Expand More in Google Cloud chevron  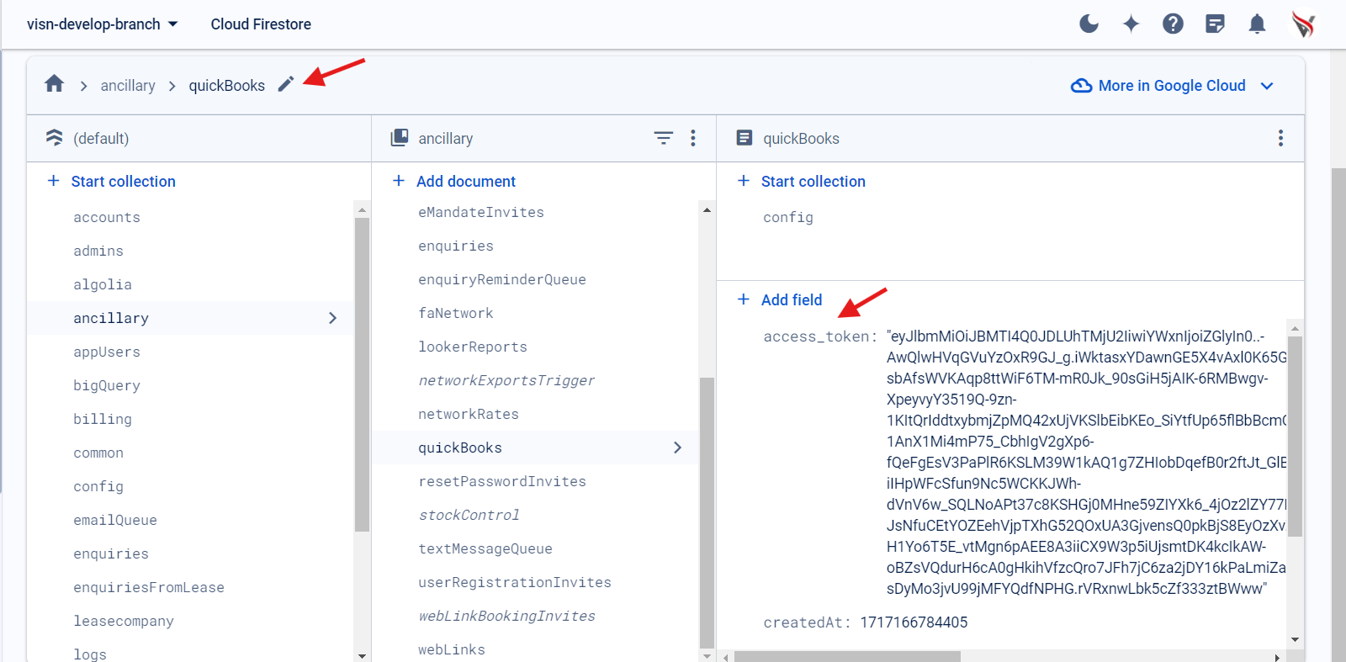click(1267, 86)
